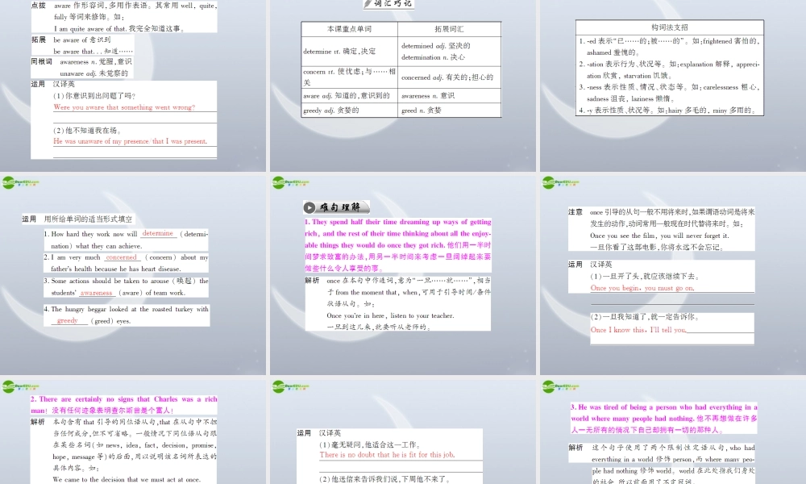Click the example 'I am quite aware of that'
Screen dimensions: 806x484
pos(89,29)
